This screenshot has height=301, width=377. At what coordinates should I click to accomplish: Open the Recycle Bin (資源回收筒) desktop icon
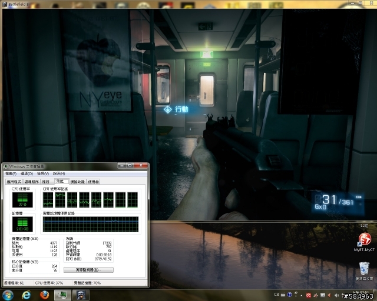pyautogui.click(x=364, y=271)
